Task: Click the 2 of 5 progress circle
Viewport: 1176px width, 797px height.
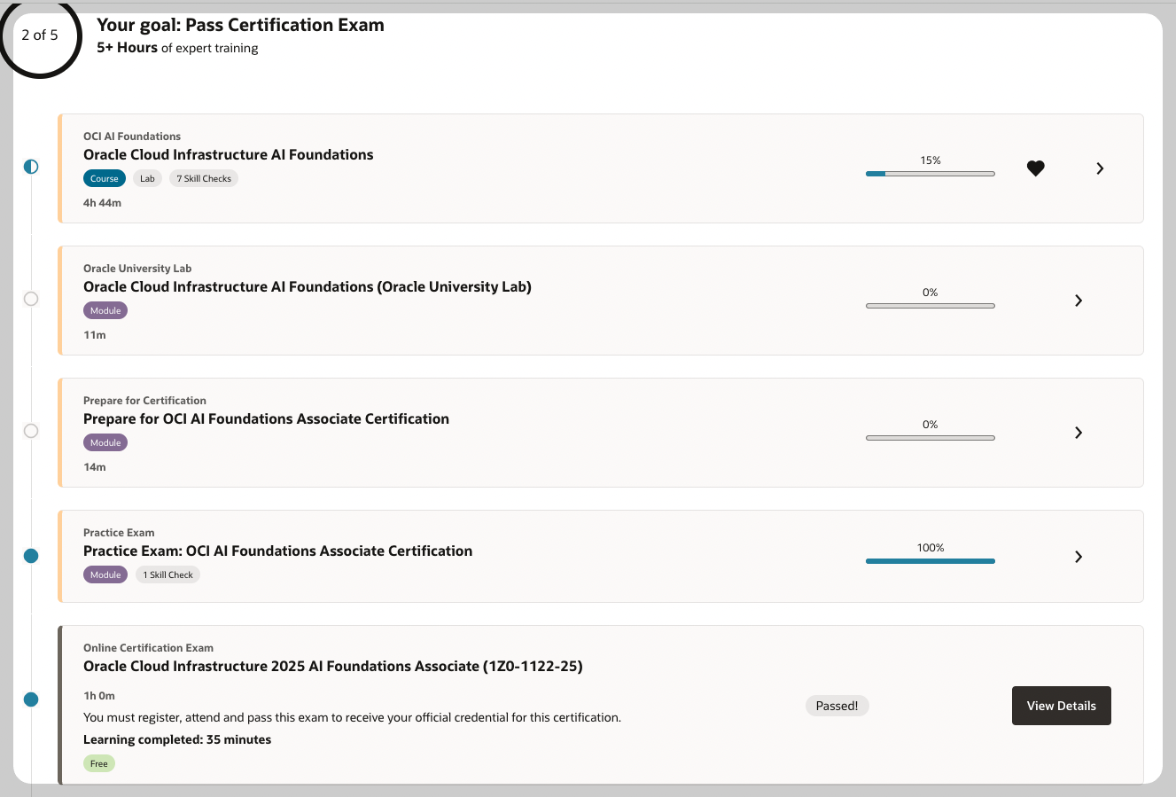Action: pyautogui.click(x=40, y=35)
